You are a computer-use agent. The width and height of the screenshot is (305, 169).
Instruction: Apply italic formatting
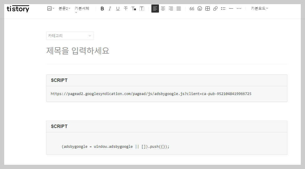110,8
